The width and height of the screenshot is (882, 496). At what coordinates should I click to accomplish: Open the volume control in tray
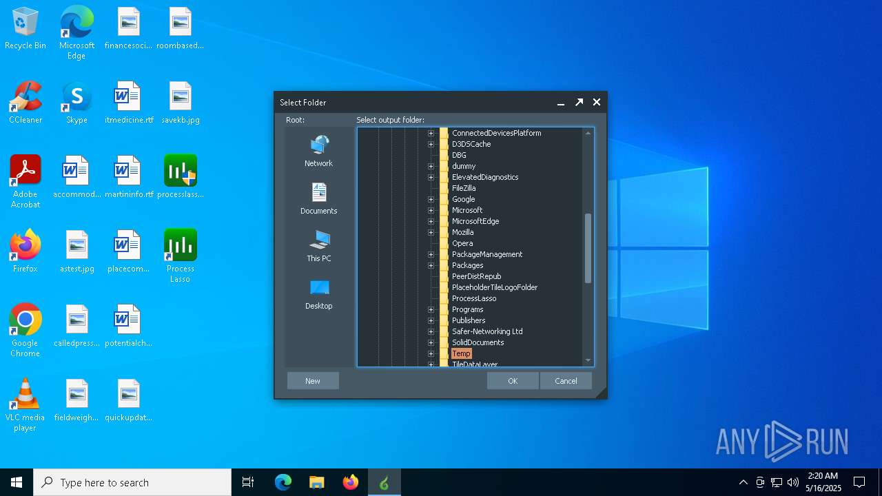793,482
